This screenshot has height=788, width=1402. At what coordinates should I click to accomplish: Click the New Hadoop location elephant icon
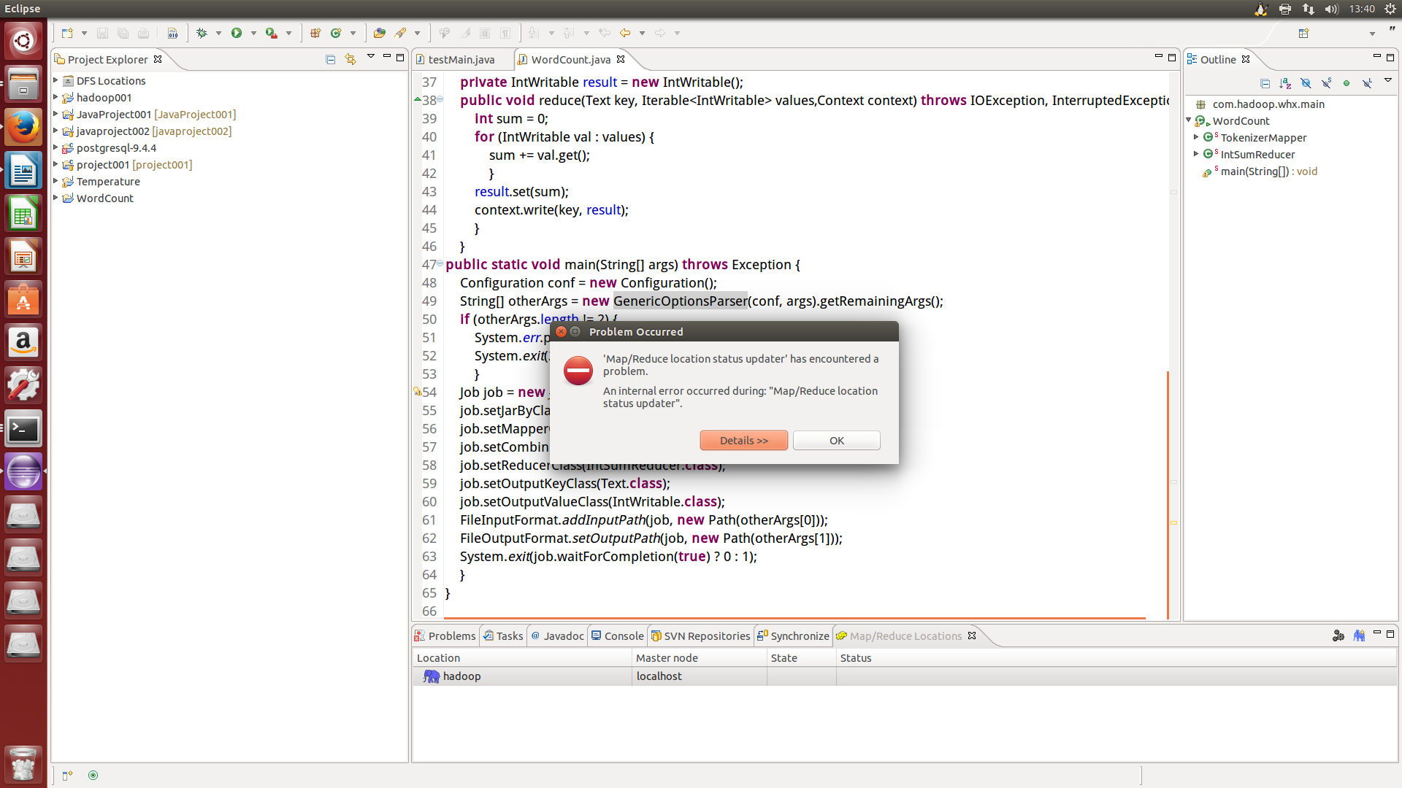tap(1359, 636)
